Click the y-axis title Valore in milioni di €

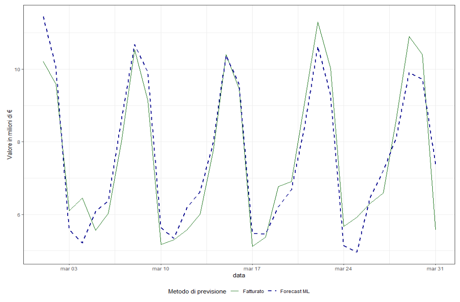coord(9,135)
